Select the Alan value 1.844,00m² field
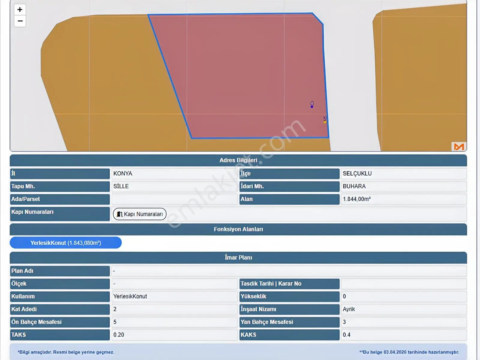This screenshot has width=480, height=360. (404, 199)
